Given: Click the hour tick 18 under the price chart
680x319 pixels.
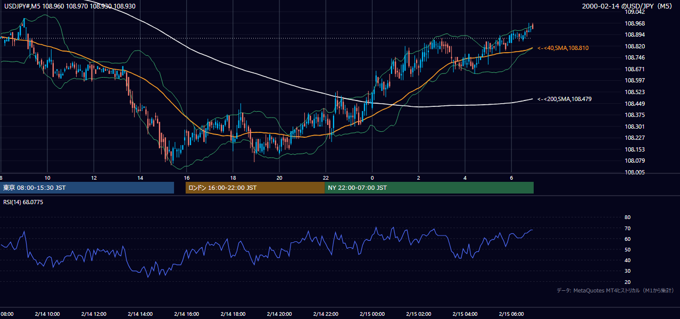Looking at the screenshot, I should pyautogui.click(x=233, y=178).
